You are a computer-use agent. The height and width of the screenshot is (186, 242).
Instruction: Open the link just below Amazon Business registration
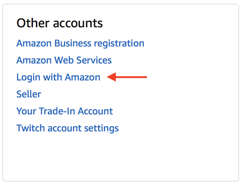click(64, 61)
